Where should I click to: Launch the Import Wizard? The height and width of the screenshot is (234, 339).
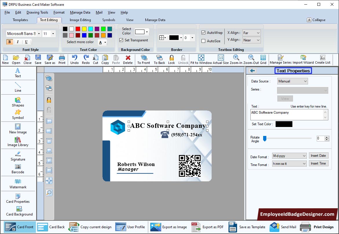click(303, 59)
